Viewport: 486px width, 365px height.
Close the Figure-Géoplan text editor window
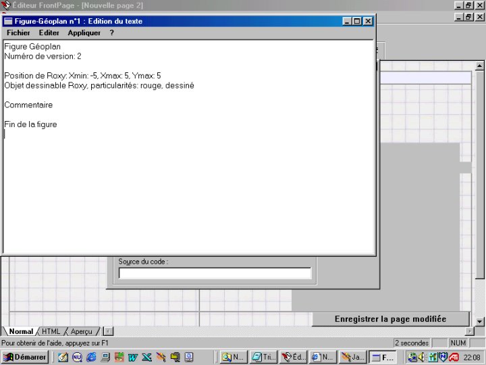[x=368, y=21]
